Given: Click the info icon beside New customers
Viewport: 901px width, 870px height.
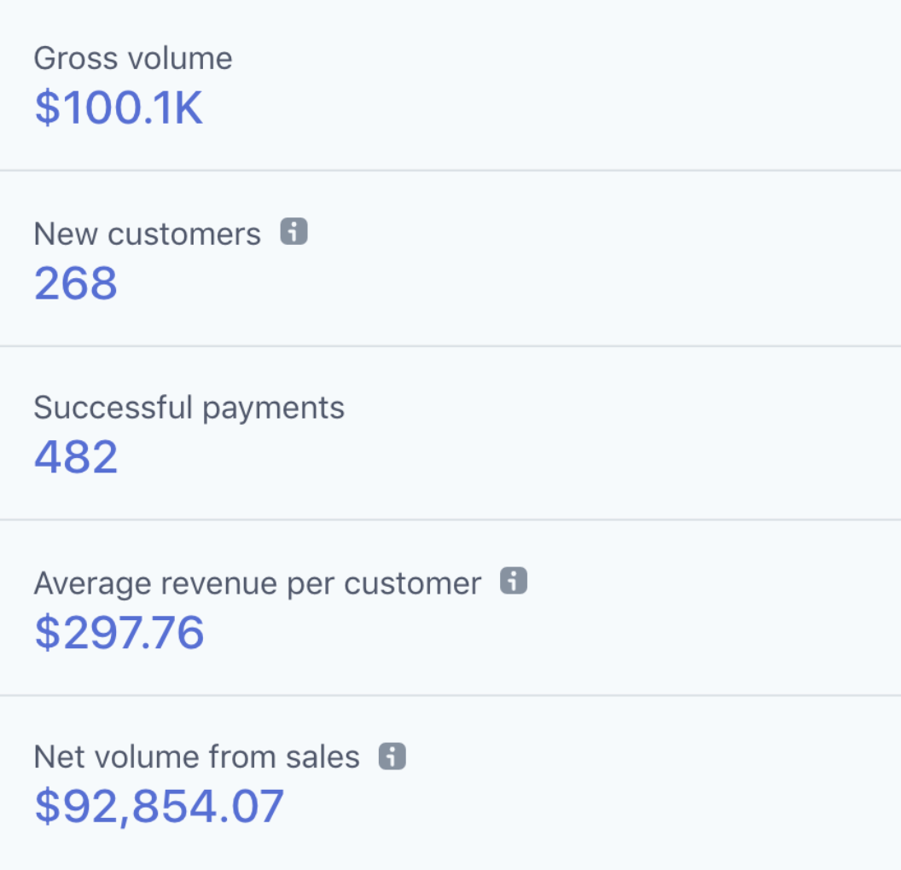Looking at the screenshot, I should (294, 232).
